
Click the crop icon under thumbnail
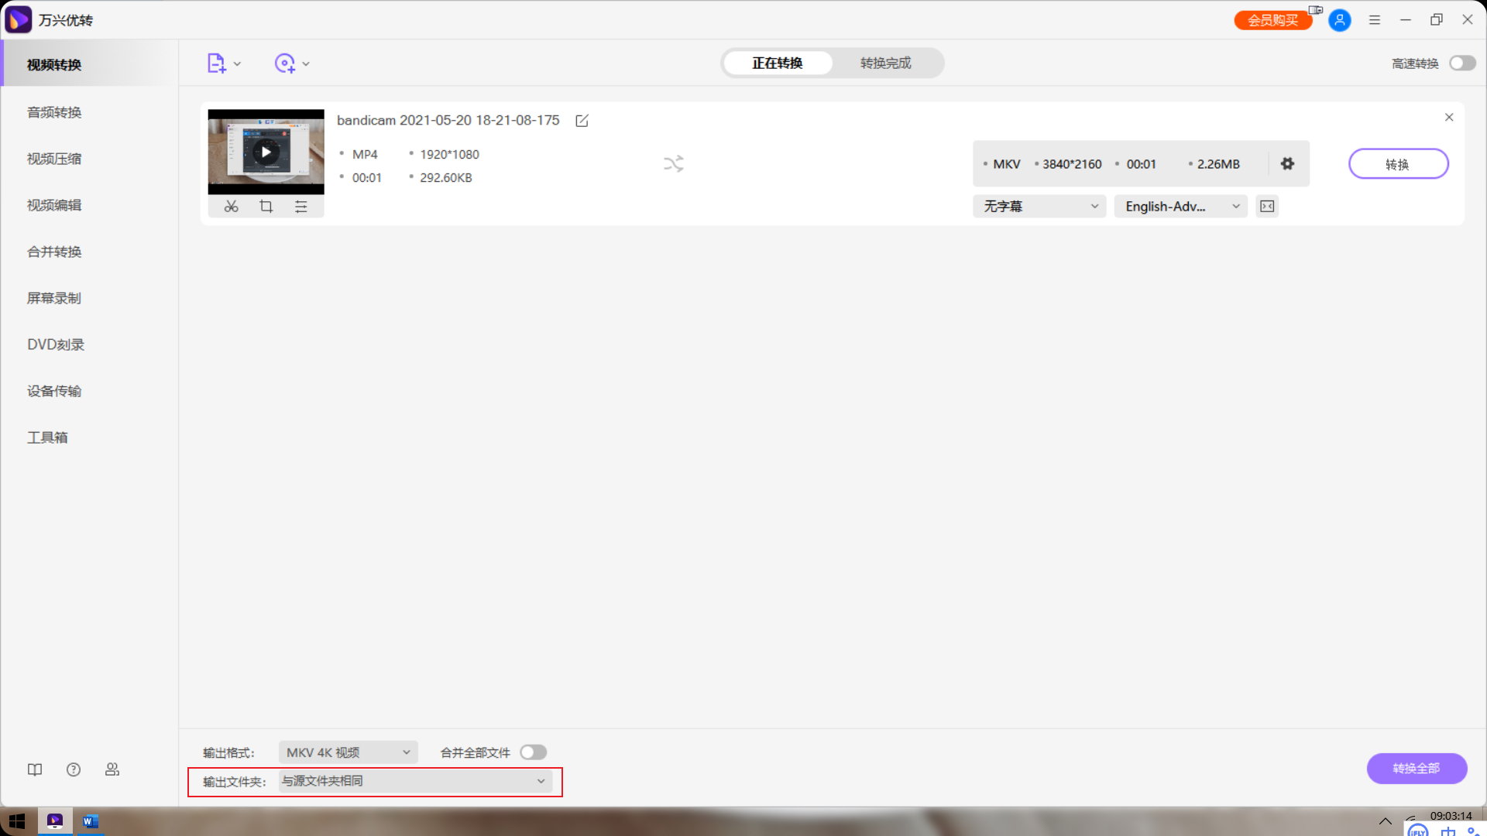266,207
